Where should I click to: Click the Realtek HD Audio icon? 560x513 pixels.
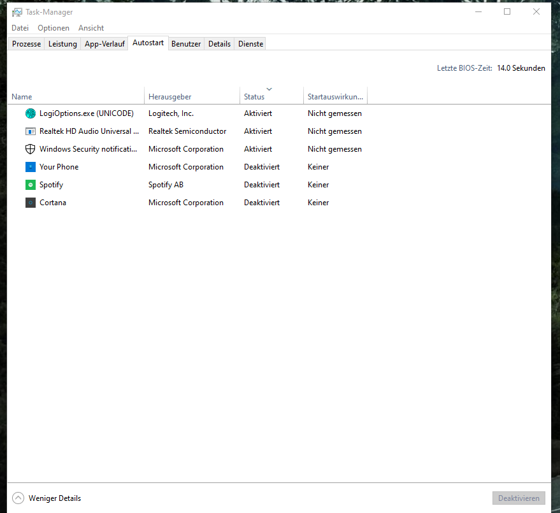pos(31,131)
